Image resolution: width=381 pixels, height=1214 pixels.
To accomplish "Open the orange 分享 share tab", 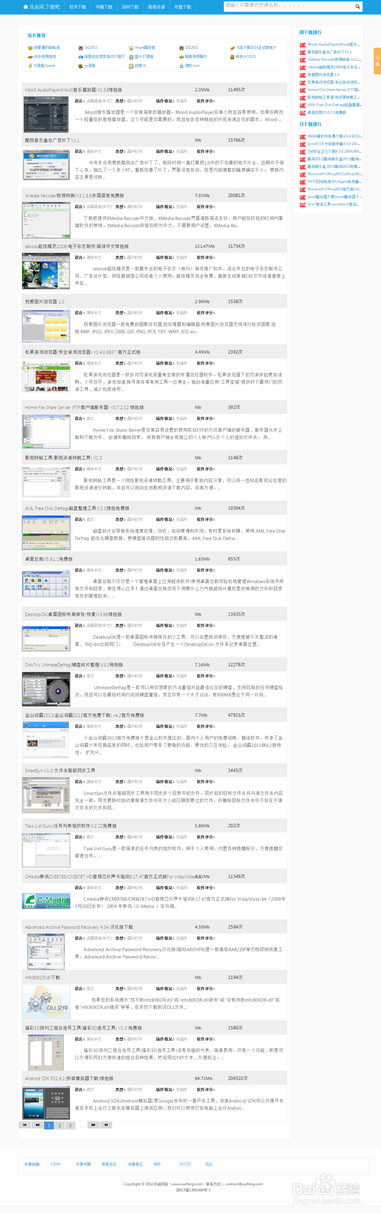I will (x=377, y=61).
